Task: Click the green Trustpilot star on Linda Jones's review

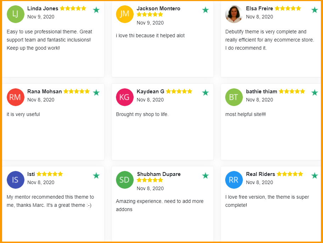Action: tap(96, 10)
